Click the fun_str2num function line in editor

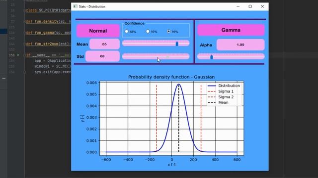[x=49, y=44]
